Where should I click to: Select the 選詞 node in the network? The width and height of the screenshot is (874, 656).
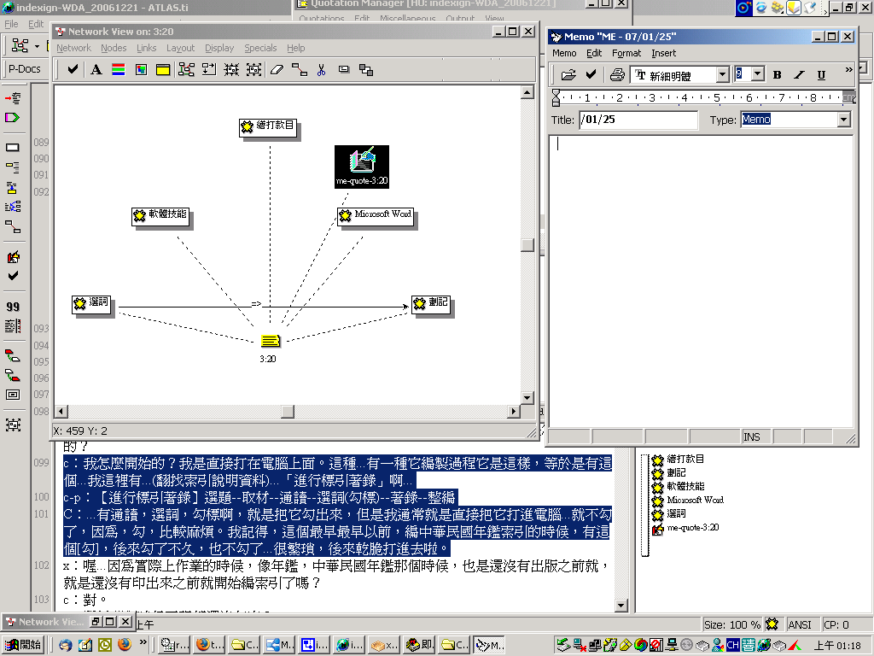tap(91, 303)
